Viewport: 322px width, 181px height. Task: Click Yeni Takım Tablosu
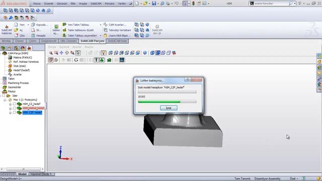click(76, 25)
